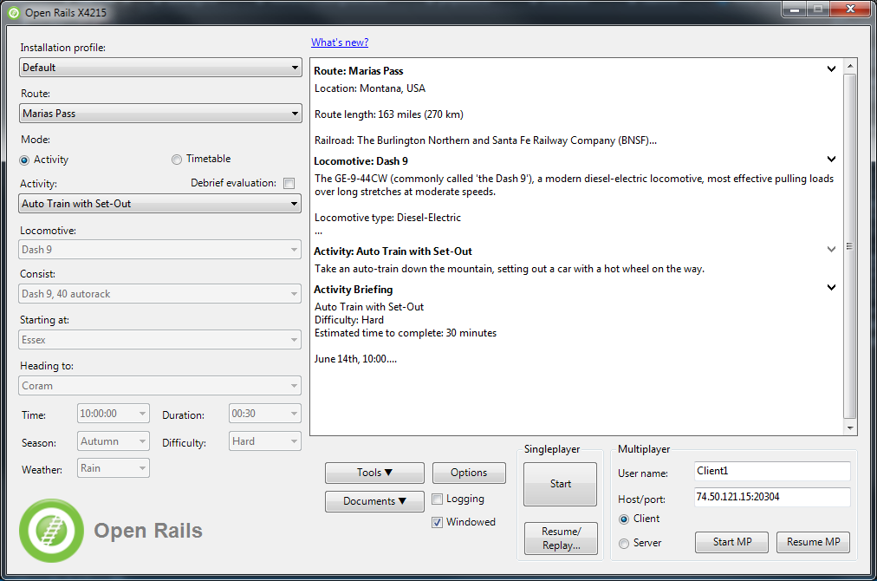The height and width of the screenshot is (581, 877).
Task: Open the Options dialog
Action: pyautogui.click(x=469, y=473)
